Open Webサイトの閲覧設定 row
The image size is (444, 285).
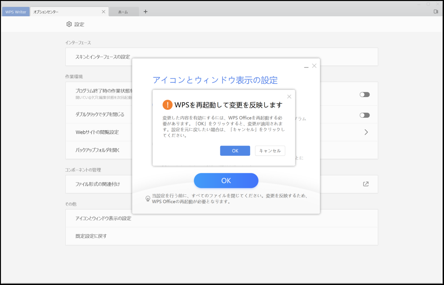point(222,132)
